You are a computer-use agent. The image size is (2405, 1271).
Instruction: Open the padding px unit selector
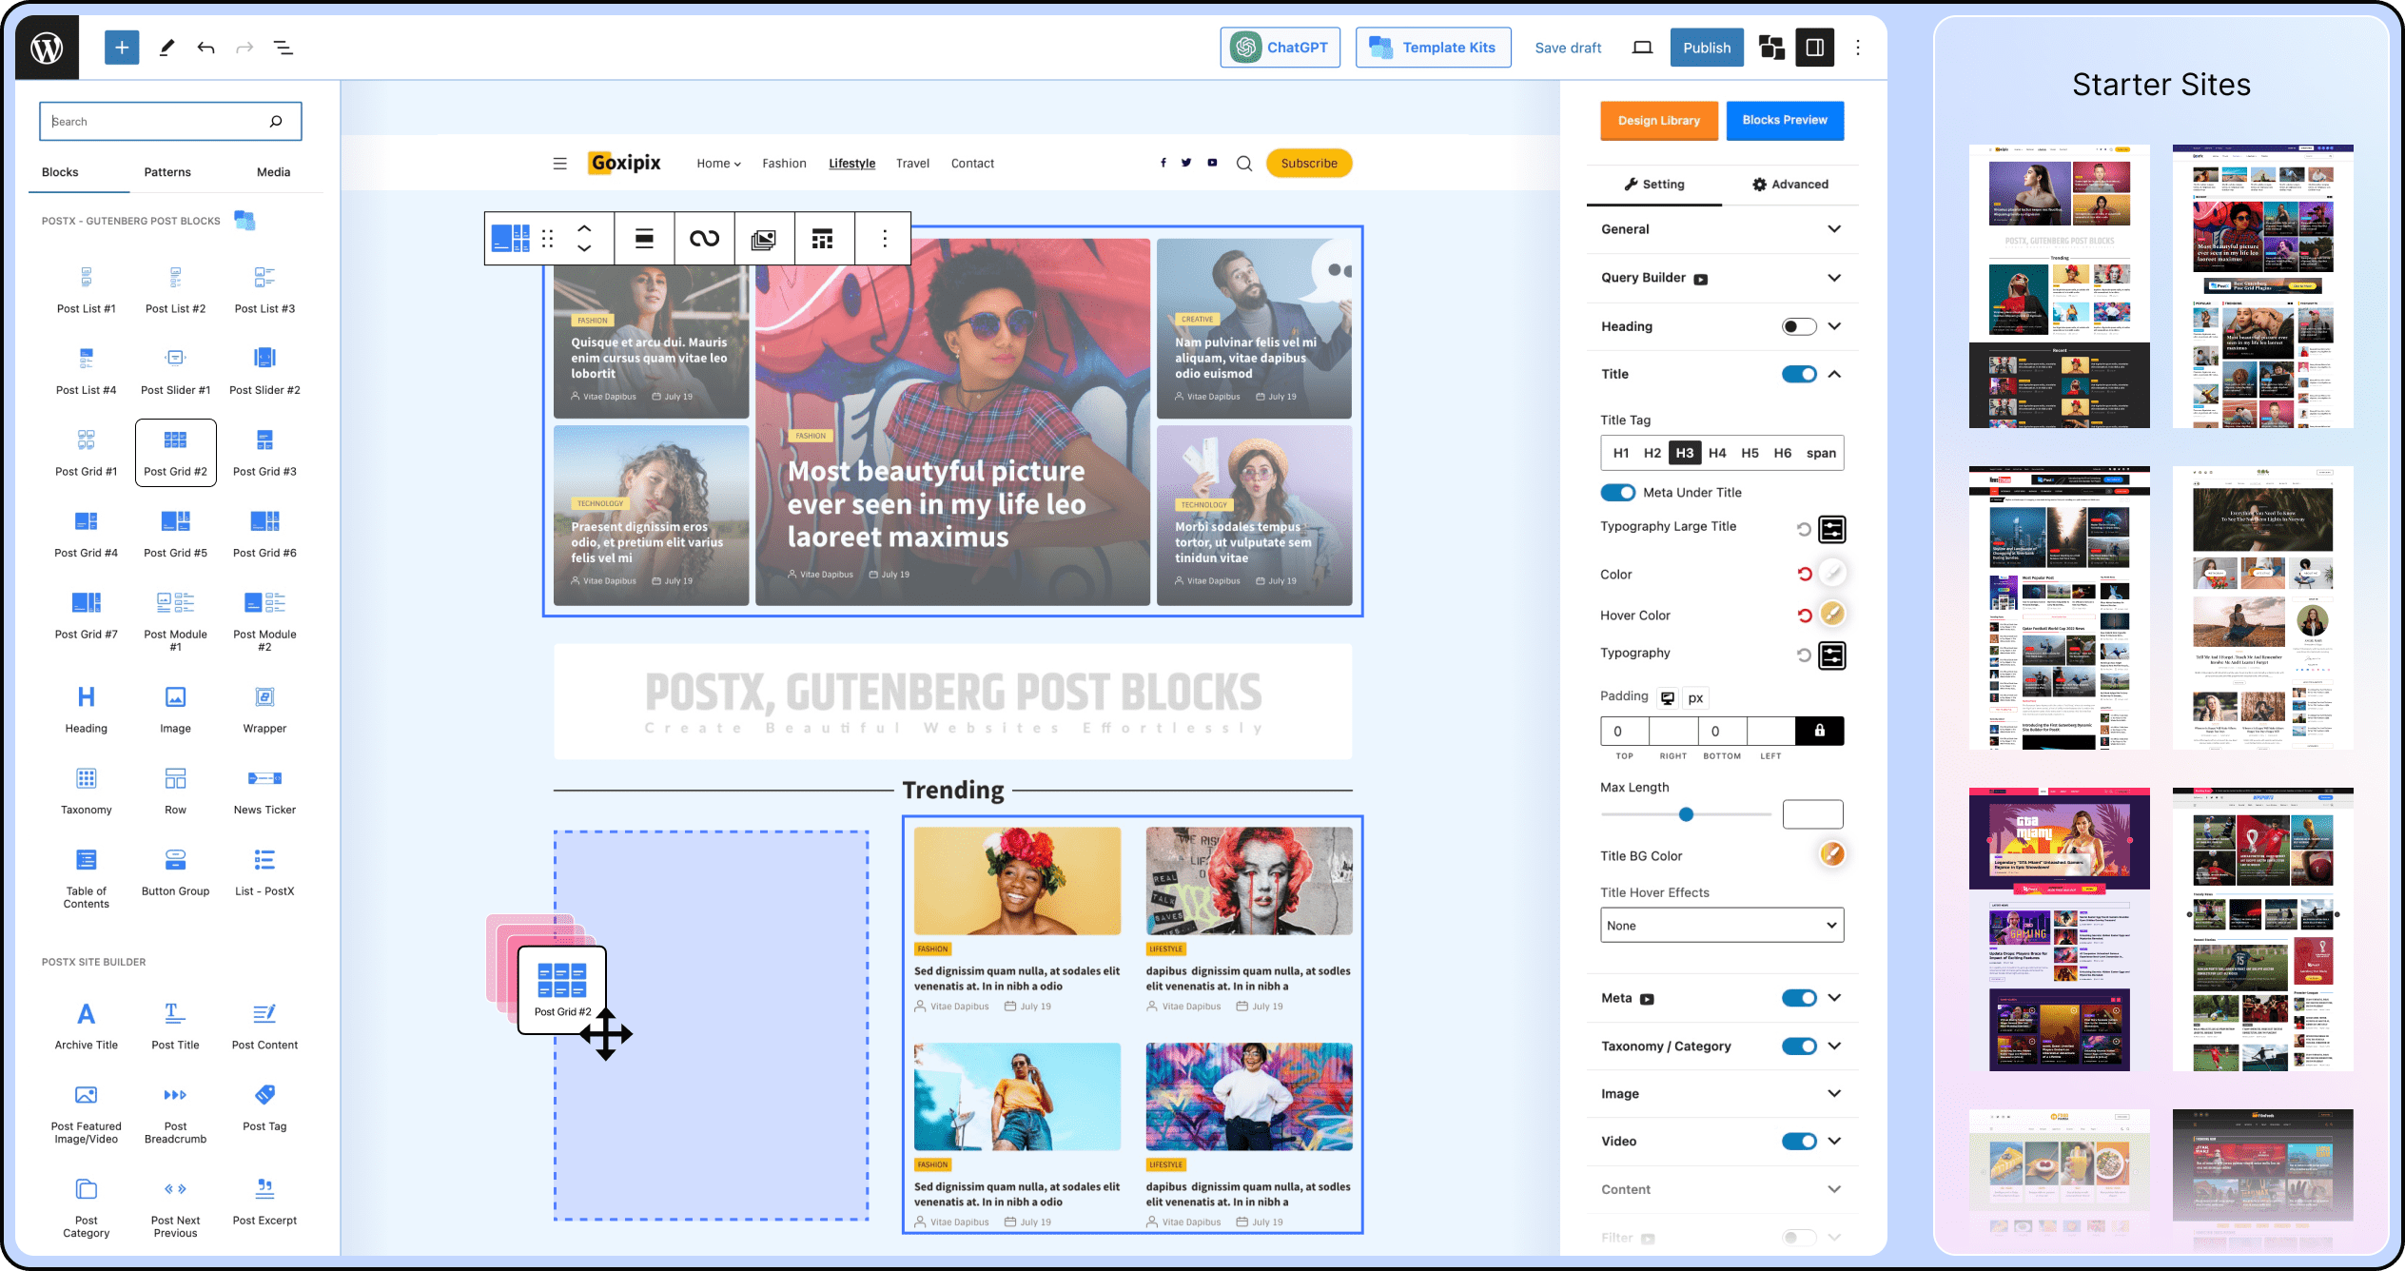click(x=1695, y=698)
